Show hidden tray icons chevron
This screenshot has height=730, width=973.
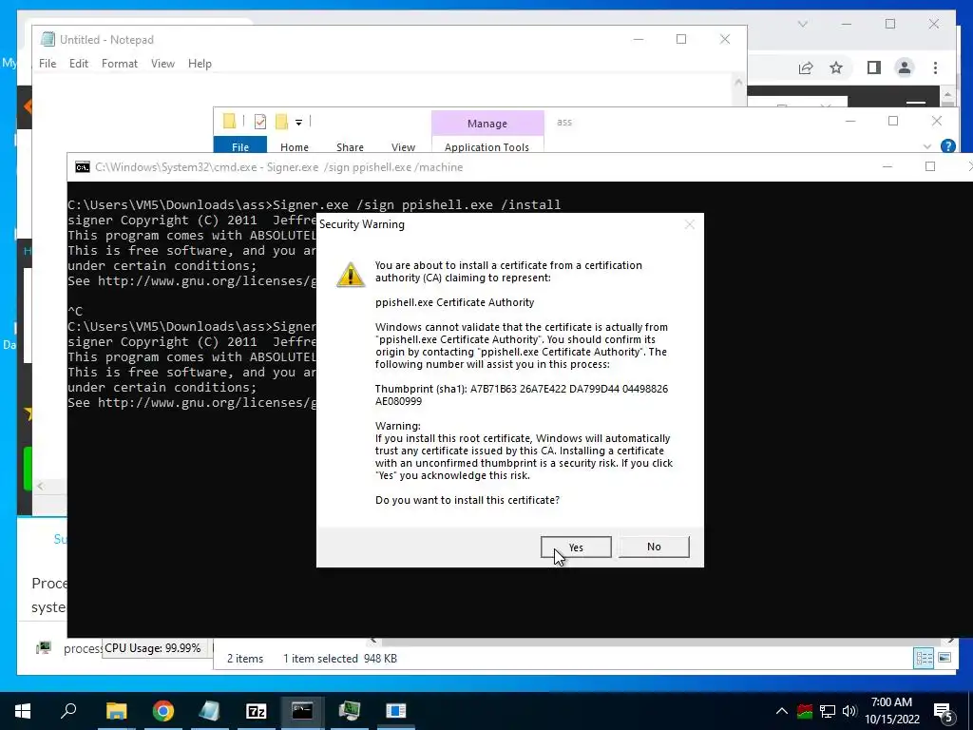(x=781, y=711)
